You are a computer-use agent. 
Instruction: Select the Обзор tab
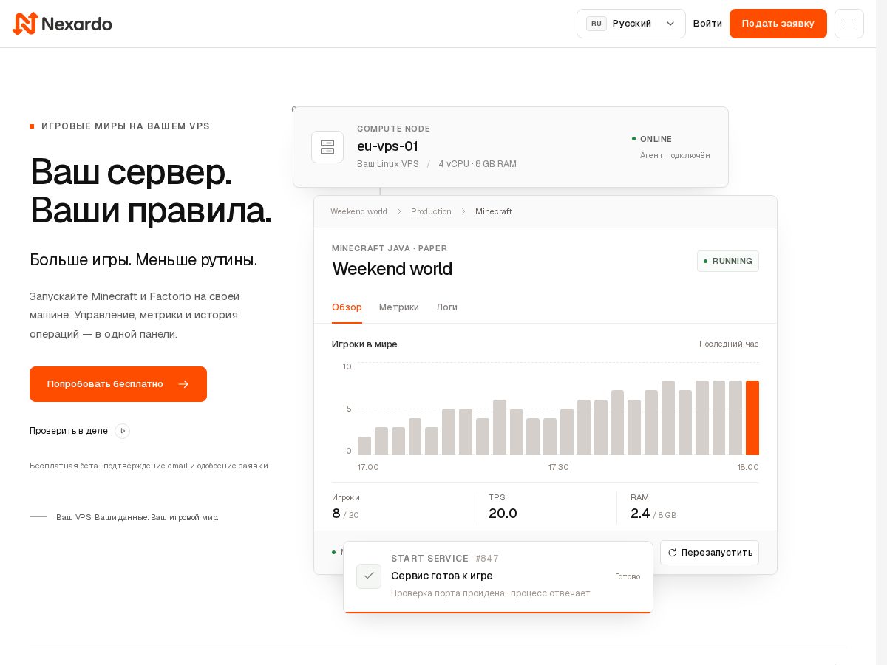pos(347,307)
